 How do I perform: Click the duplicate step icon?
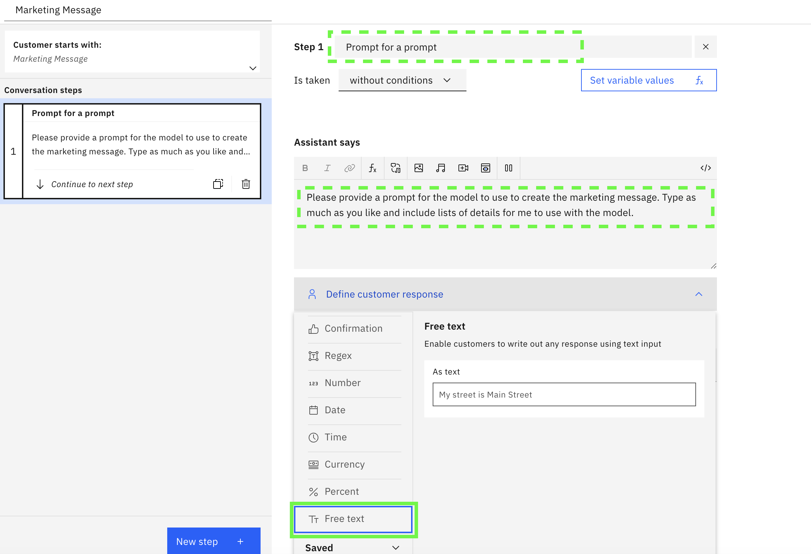tap(218, 183)
